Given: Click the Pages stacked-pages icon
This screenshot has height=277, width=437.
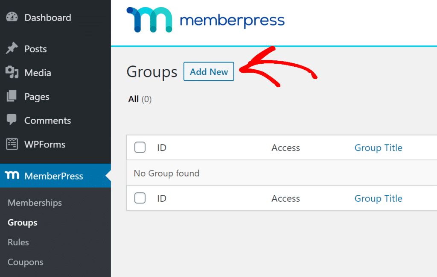Looking at the screenshot, I should point(12,96).
